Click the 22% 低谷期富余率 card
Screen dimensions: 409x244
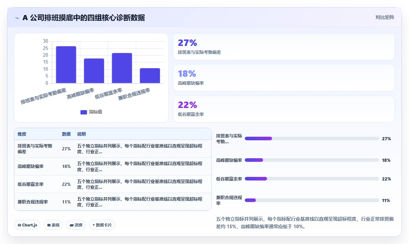point(284,109)
